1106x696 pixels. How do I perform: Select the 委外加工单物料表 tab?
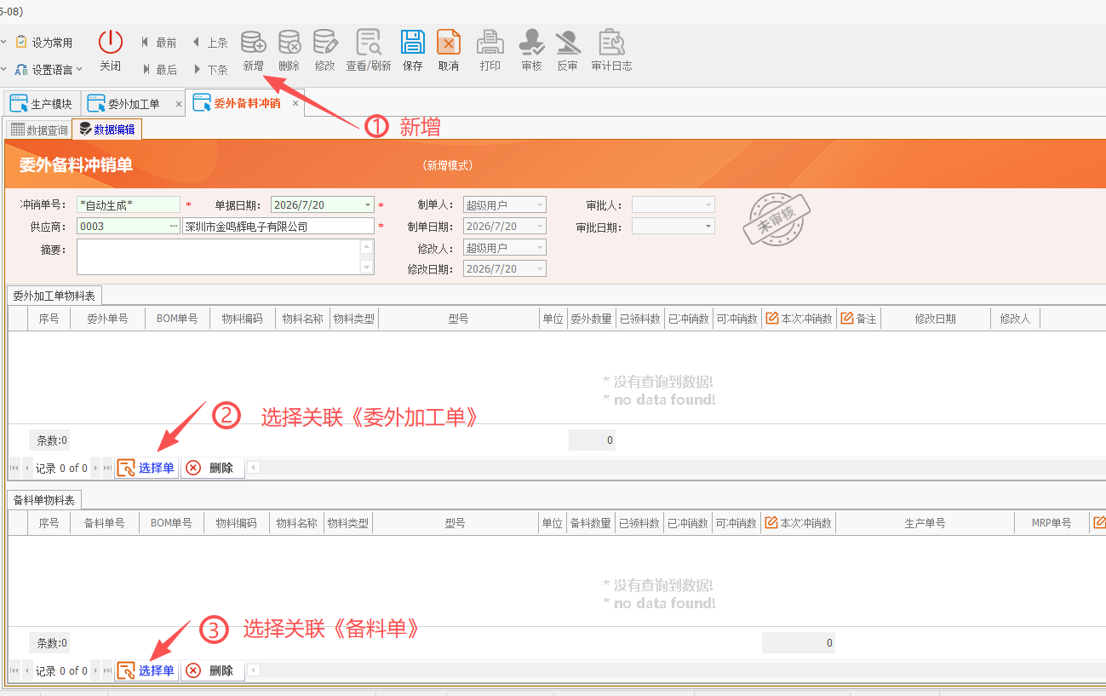click(x=54, y=295)
